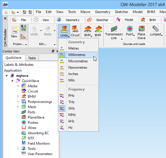The width and height of the screenshot is (166, 158).
Task: Click the BHM export icon with green arrow
Action: [x=98, y=29]
